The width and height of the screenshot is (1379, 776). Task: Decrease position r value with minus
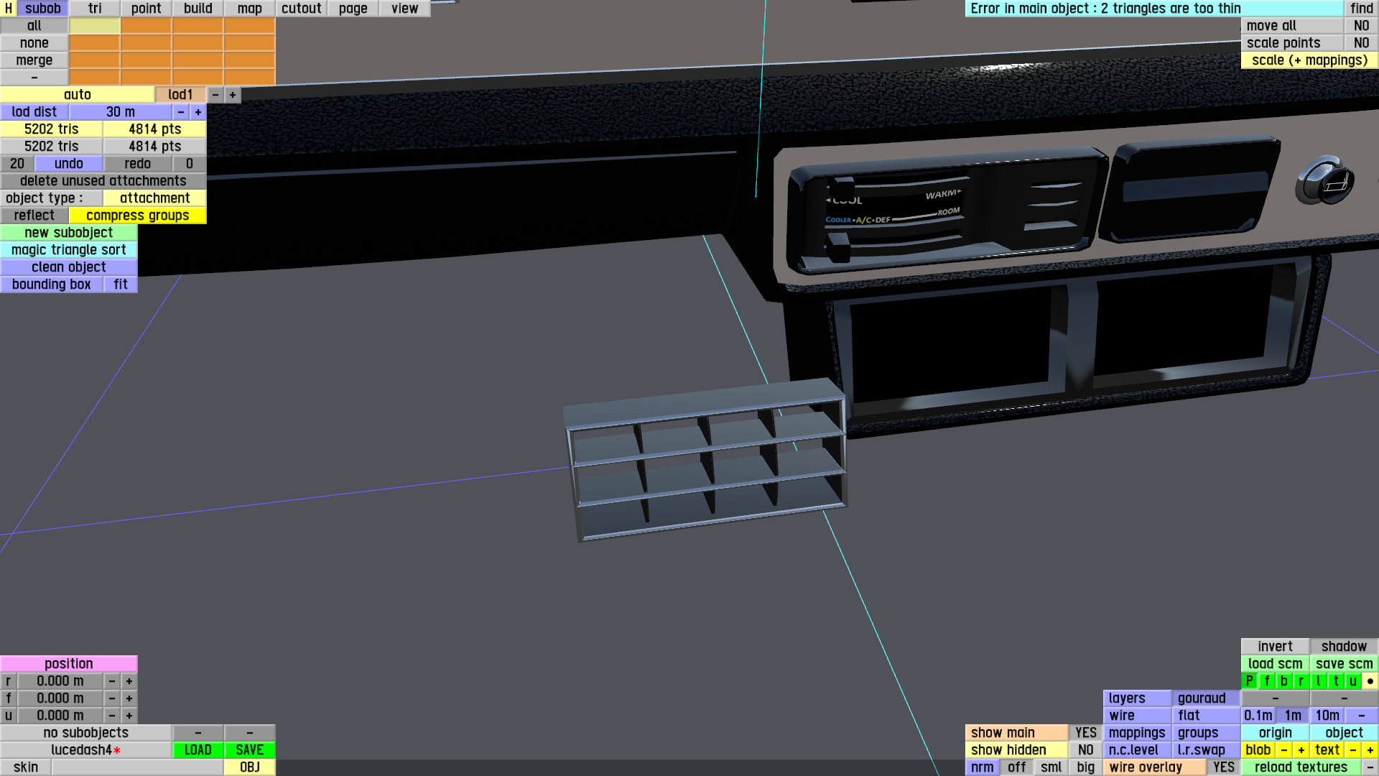(x=112, y=681)
